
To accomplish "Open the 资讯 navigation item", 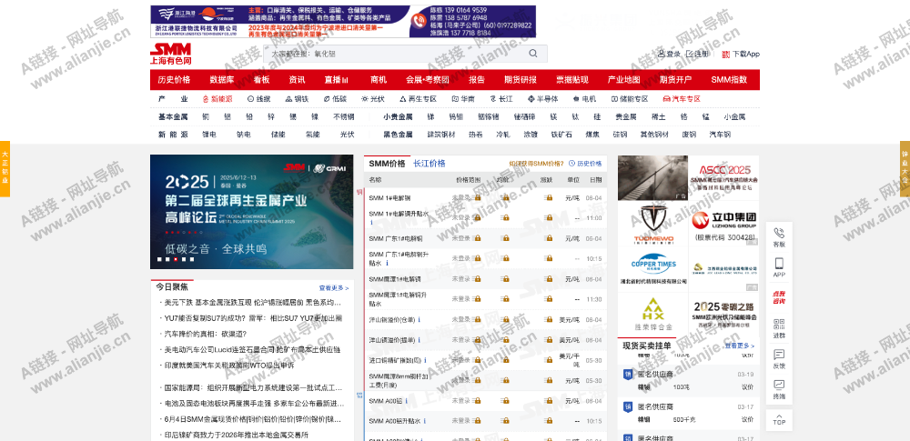I will tap(298, 79).
